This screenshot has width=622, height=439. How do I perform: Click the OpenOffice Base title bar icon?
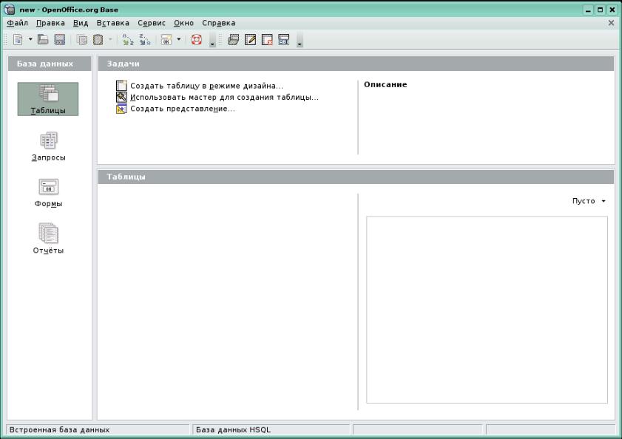(x=10, y=10)
